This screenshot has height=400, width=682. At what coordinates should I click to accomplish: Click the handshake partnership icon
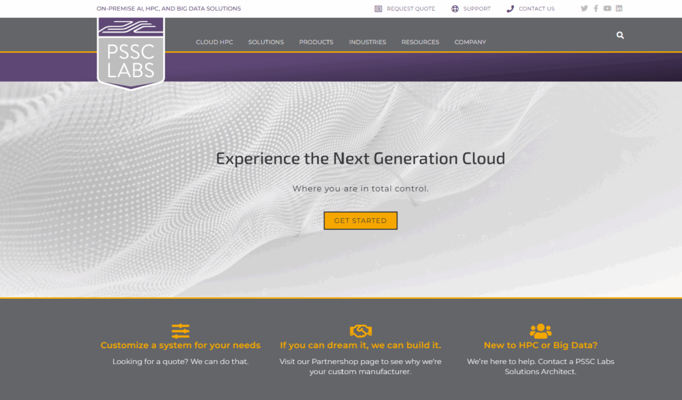tap(360, 331)
